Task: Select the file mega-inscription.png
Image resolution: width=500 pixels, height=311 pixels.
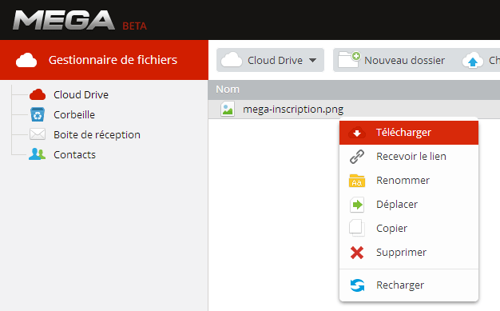Action: (x=293, y=110)
